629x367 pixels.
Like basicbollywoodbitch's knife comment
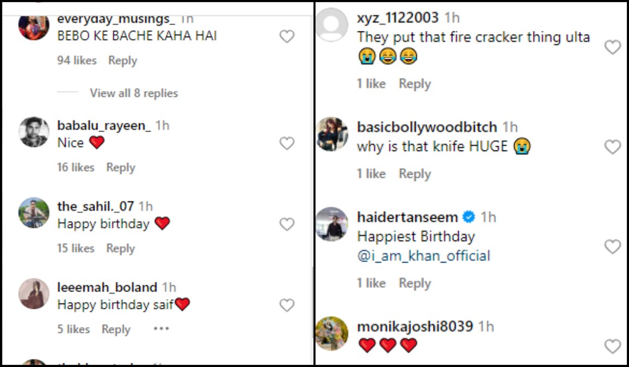[613, 147]
